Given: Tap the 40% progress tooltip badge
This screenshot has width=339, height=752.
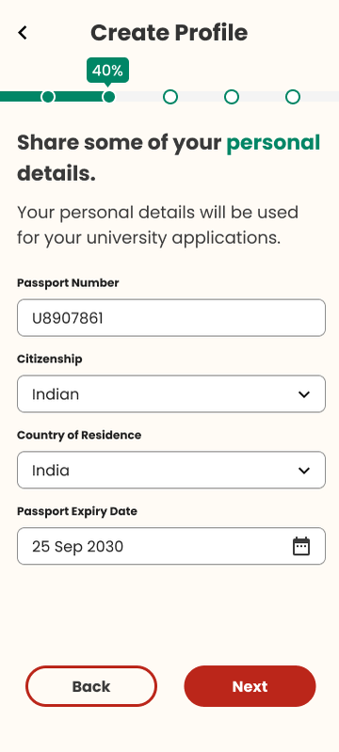Looking at the screenshot, I should [108, 71].
